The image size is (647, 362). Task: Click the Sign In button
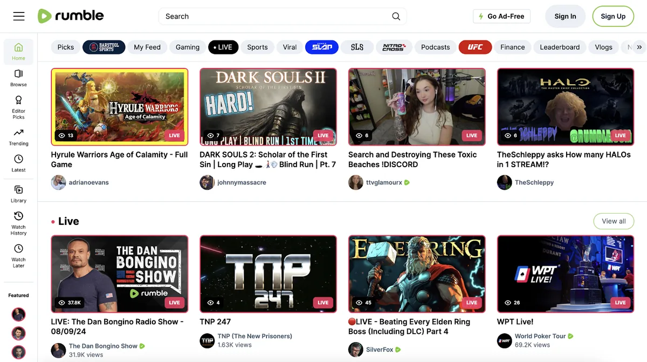[565, 16]
